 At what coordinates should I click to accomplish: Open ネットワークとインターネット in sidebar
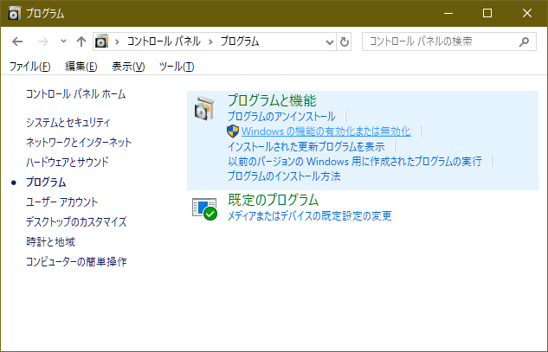coord(79,142)
